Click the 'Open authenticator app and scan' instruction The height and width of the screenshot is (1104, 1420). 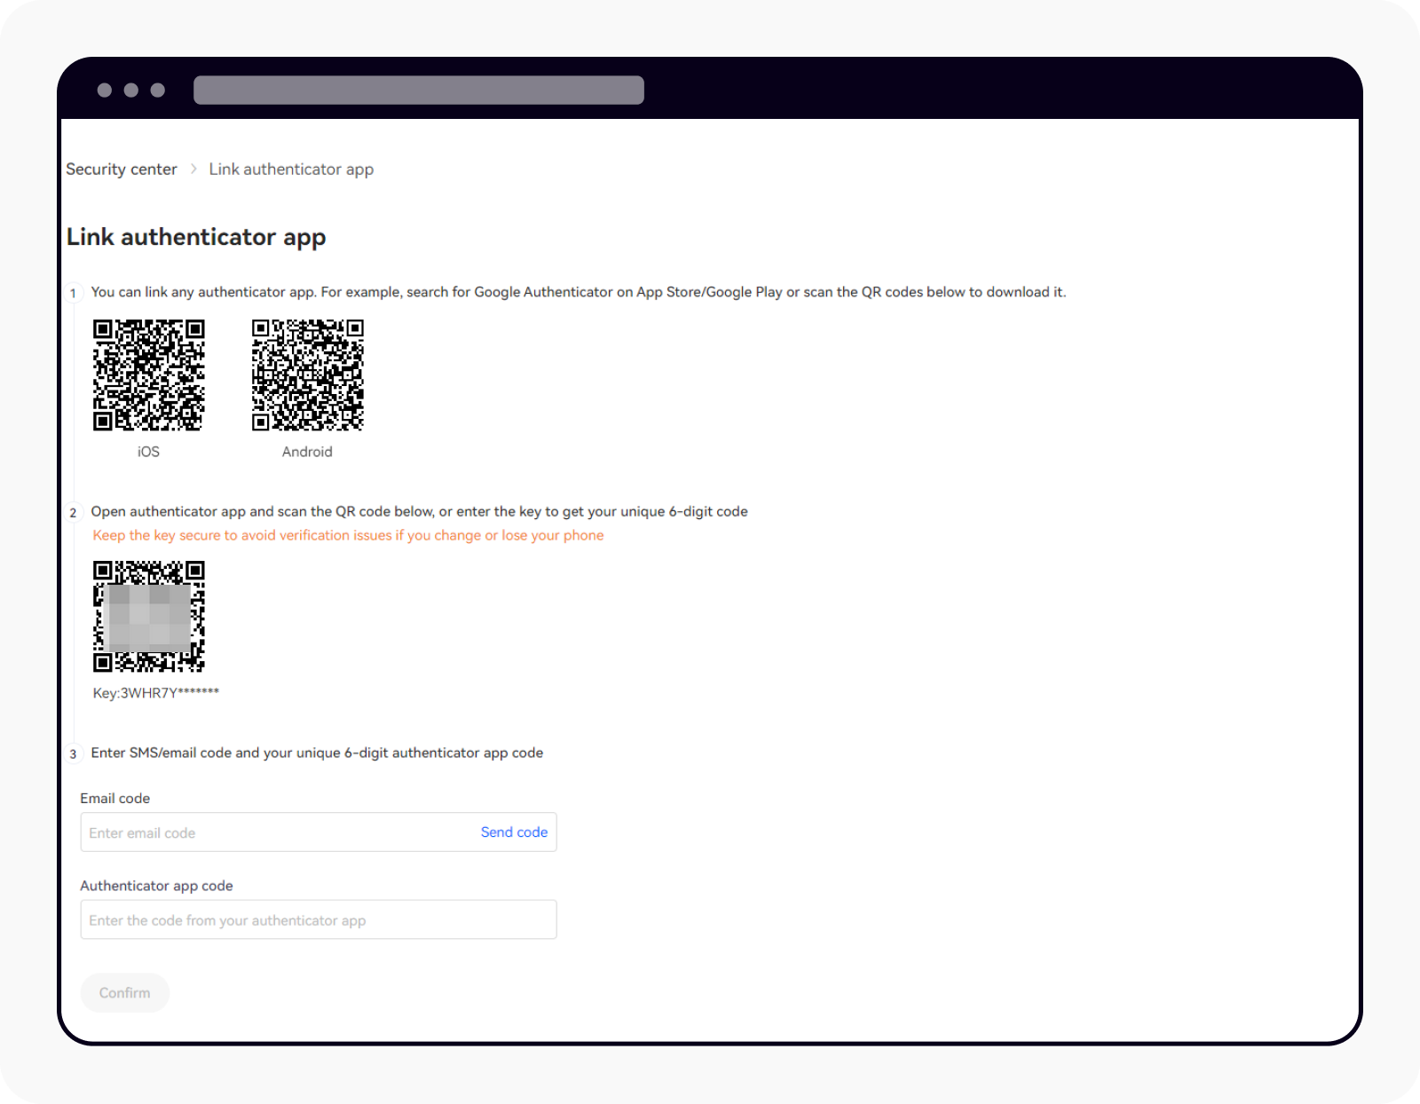click(419, 511)
